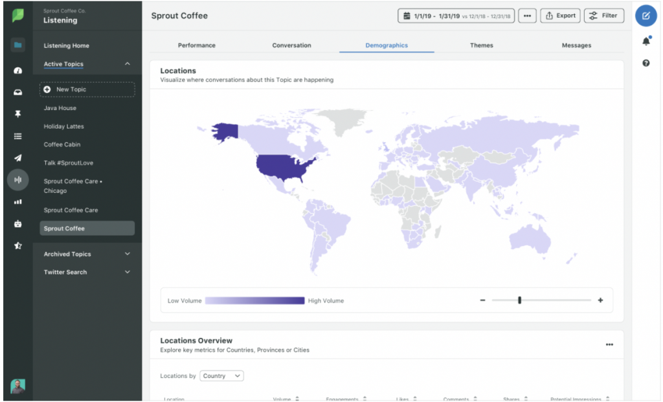Click the Filter button
The width and height of the screenshot is (663, 402).
pos(604,16)
